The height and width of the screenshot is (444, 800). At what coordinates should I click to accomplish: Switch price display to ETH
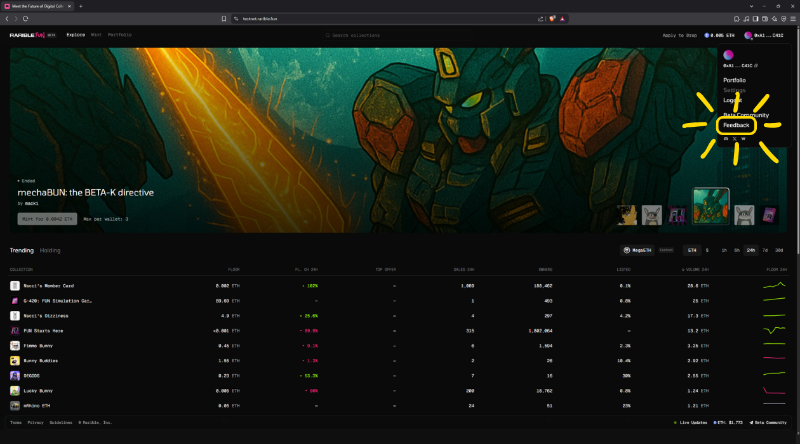pyautogui.click(x=692, y=251)
